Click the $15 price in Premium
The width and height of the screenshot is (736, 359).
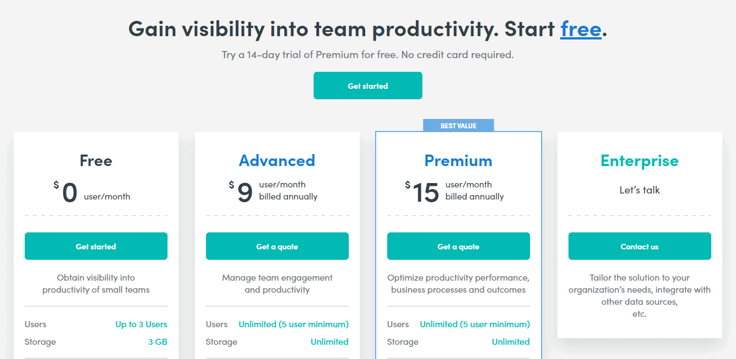(x=422, y=192)
